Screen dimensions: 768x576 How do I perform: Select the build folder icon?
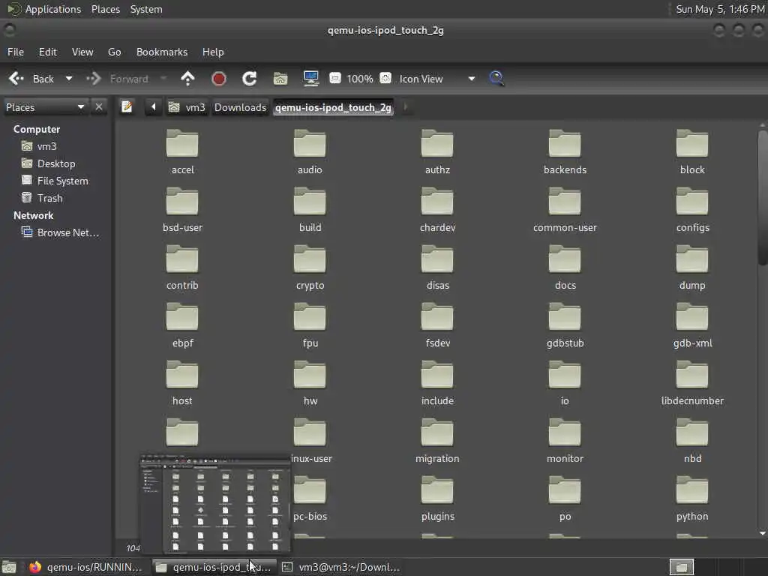(x=310, y=201)
